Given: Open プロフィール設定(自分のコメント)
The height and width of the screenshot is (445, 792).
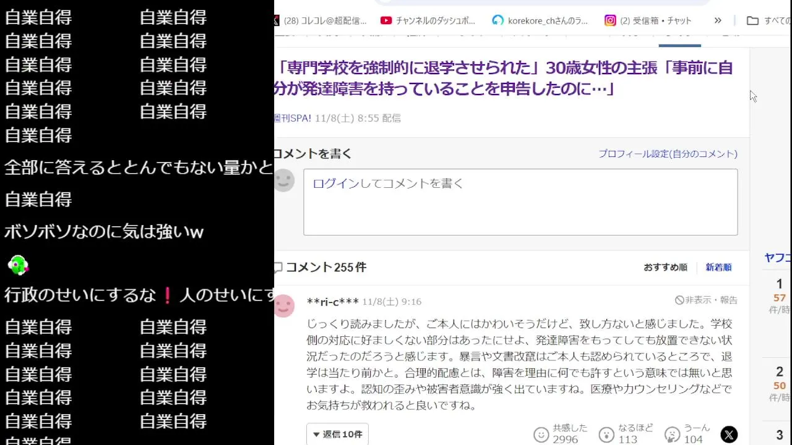Looking at the screenshot, I should (668, 154).
